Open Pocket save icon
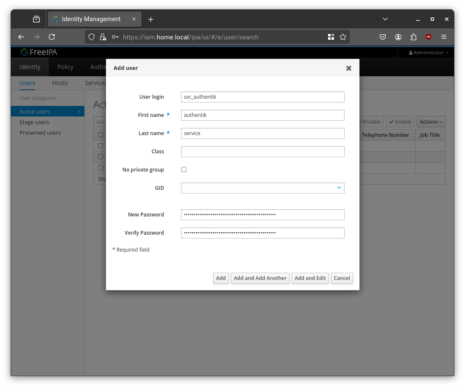Image resolution: width=465 pixels, height=388 pixels. [x=383, y=37]
